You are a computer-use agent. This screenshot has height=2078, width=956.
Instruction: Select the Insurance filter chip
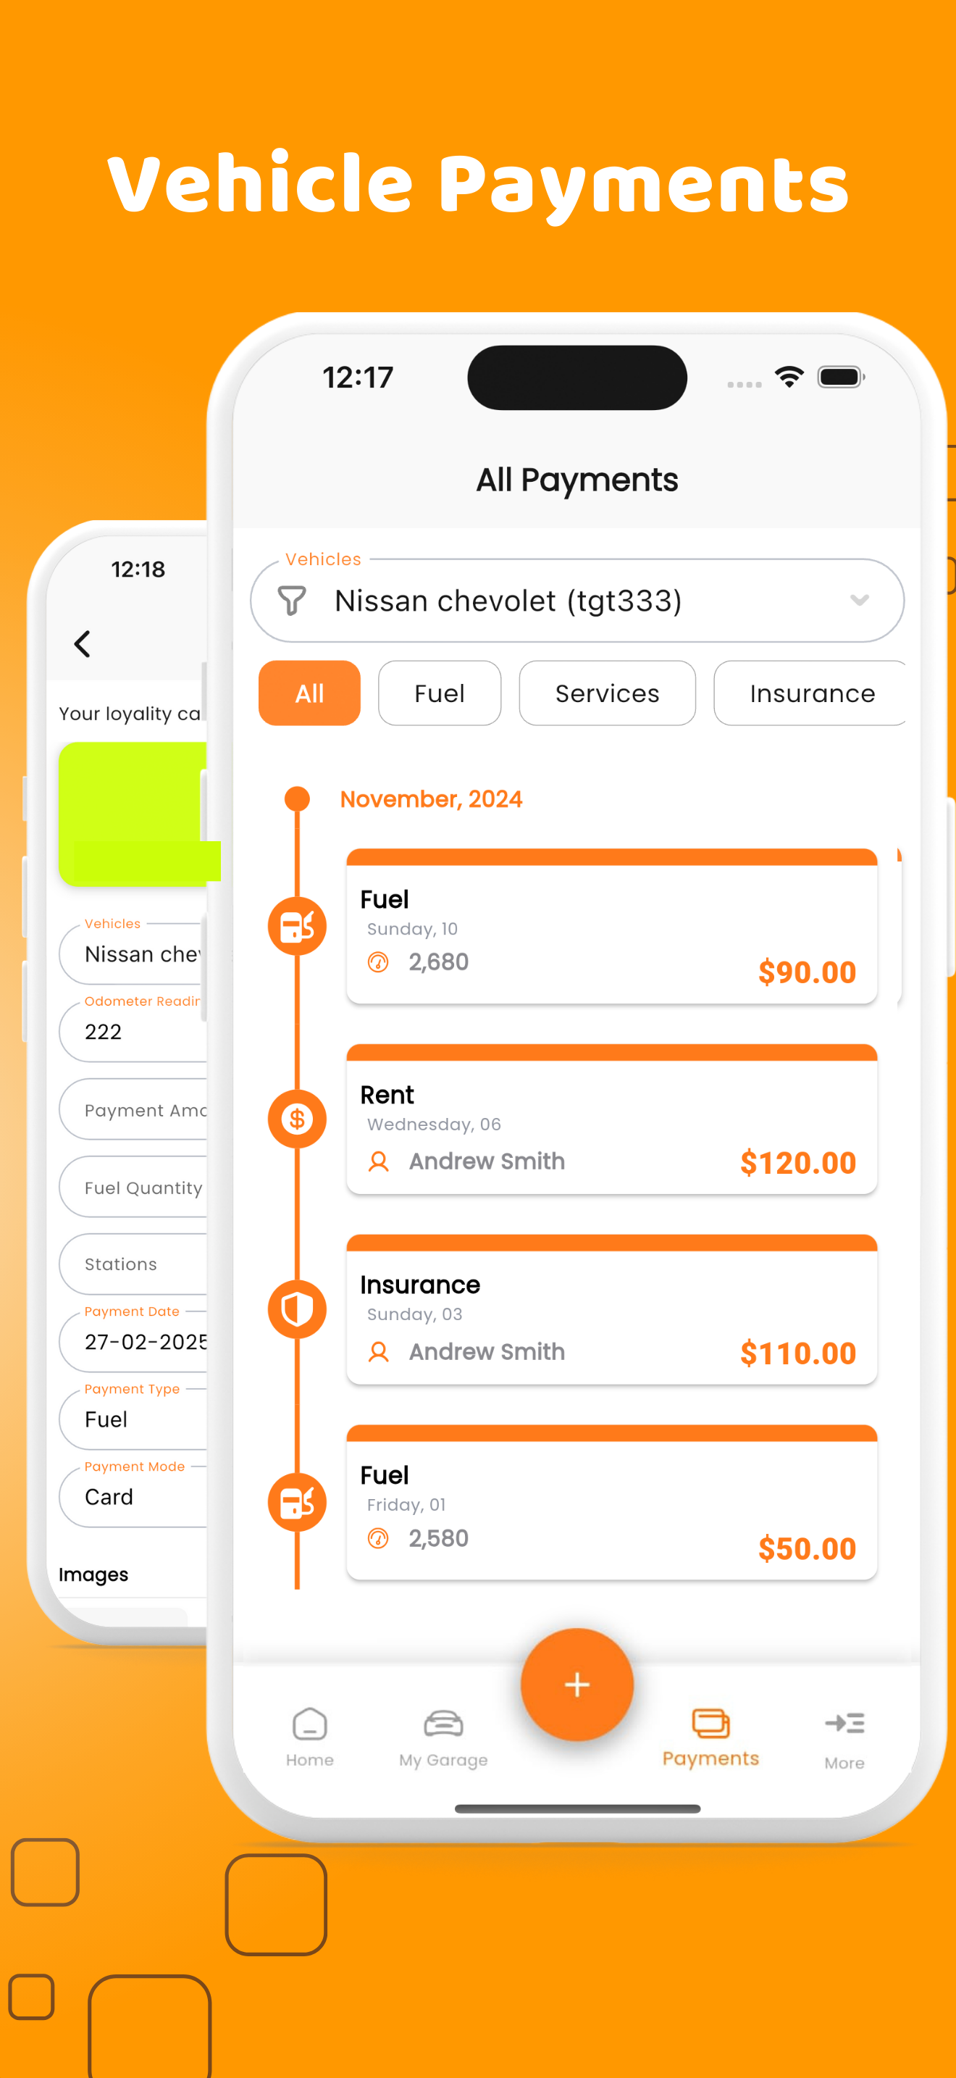[810, 693]
